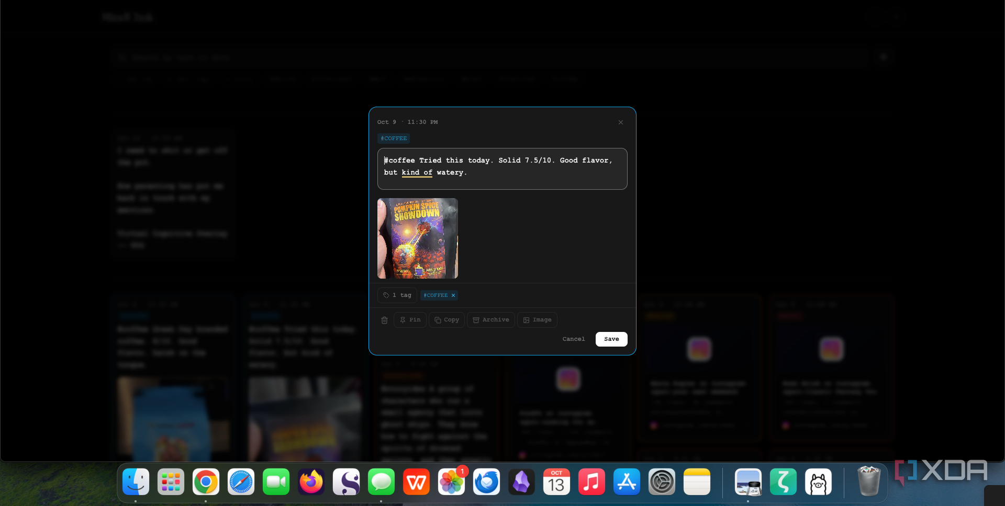Click into the note text field
Image resolution: width=1005 pixels, height=506 pixels.
502,169
